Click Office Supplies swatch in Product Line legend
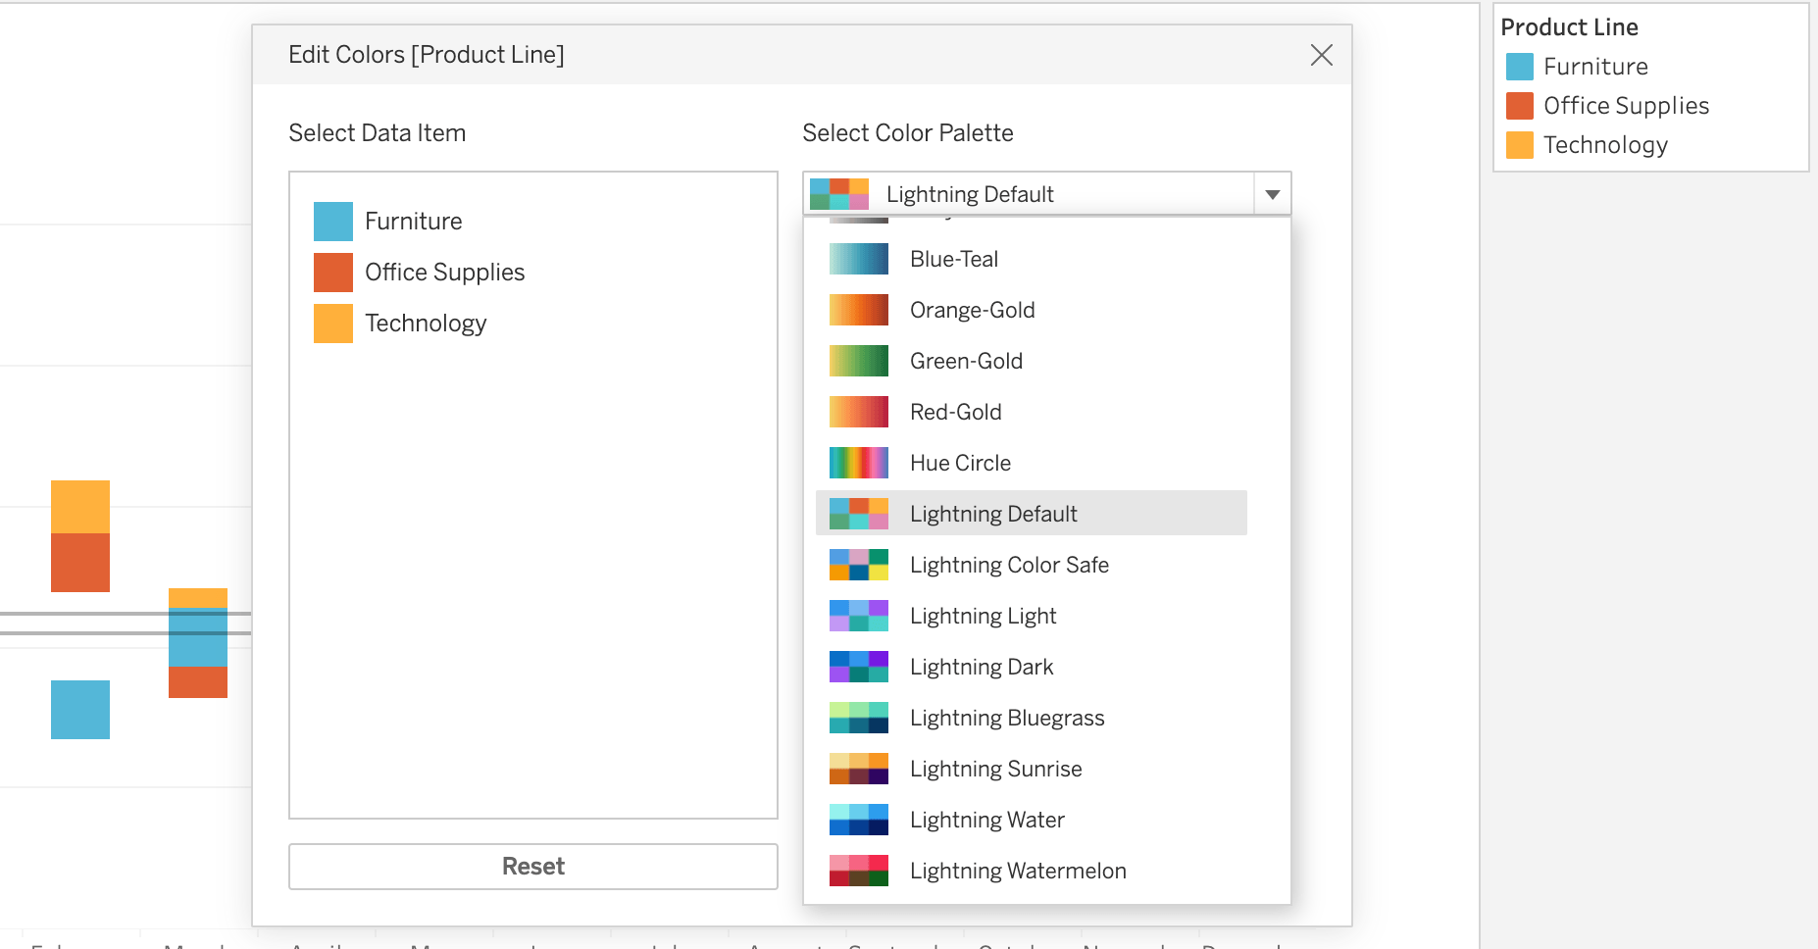Image resolution: width=1818 pixels, height=949 pixels. click(x=1520, y=106)
